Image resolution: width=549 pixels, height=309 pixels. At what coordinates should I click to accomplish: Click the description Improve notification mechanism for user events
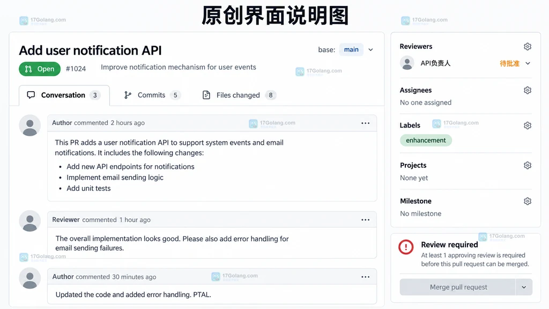(178, 67)
